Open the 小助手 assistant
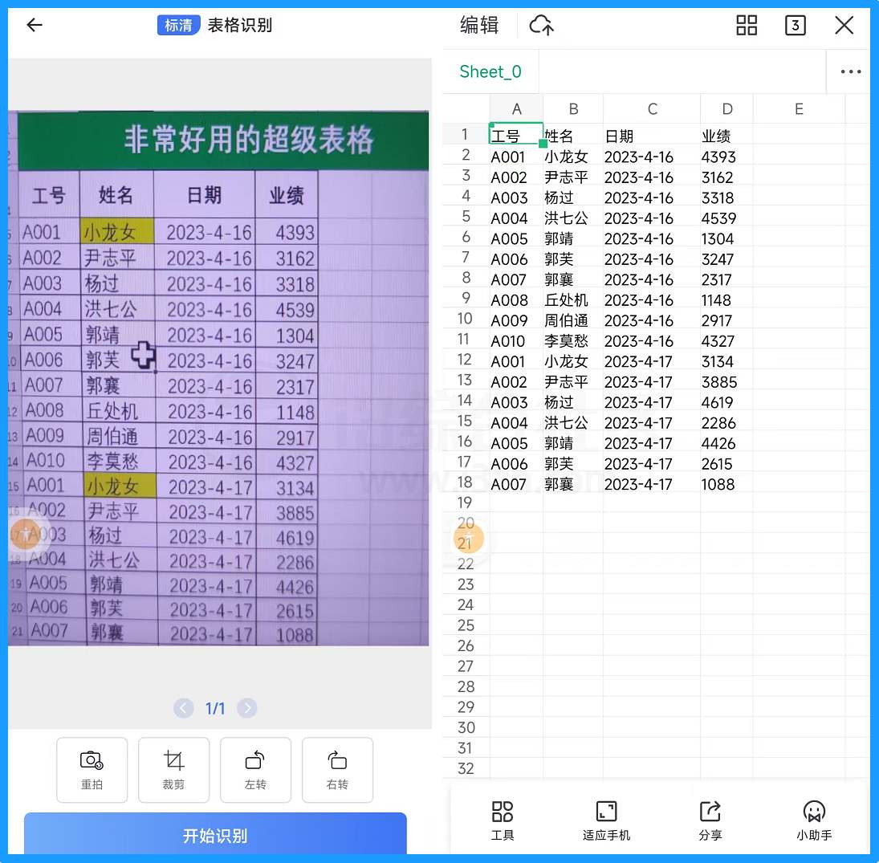 coord(814,820)
